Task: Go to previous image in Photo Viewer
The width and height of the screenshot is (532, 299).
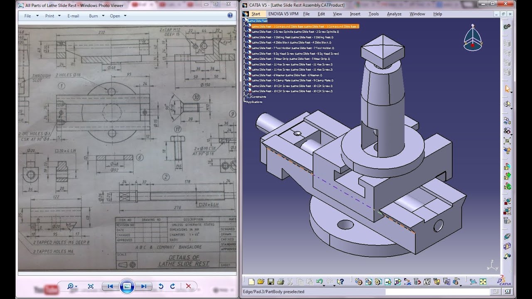Action: (110, 286)
